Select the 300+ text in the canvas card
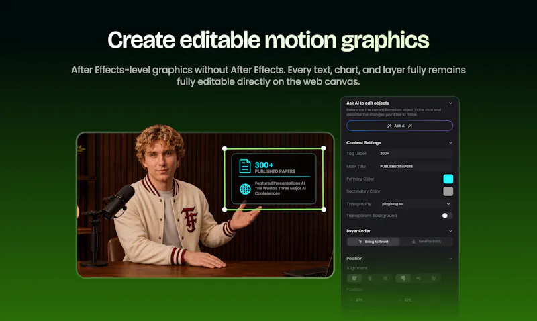The height and width of the screenshot is (321, 537). click(264, 165)
